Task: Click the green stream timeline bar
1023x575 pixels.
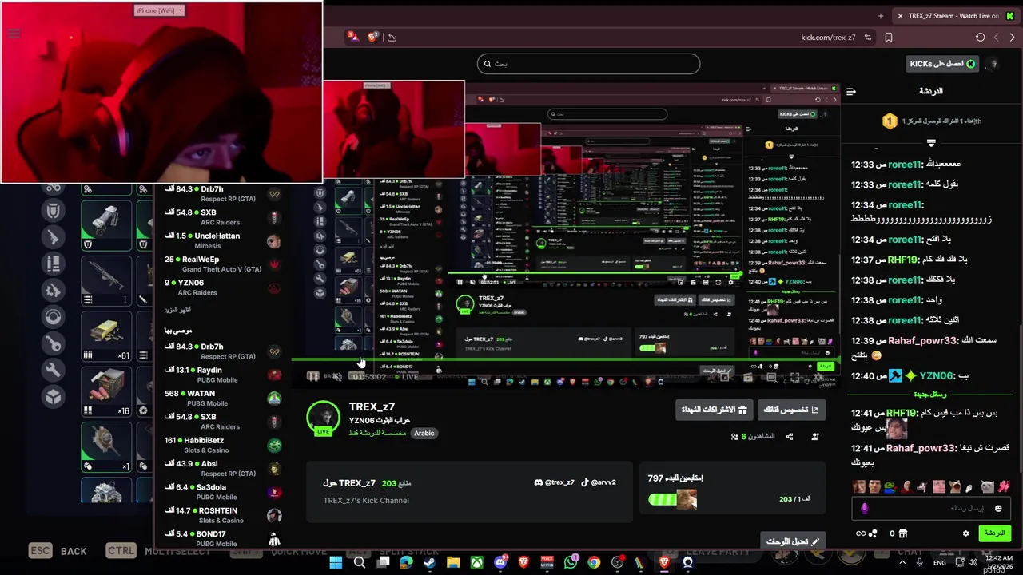Action: coord(566,361)
